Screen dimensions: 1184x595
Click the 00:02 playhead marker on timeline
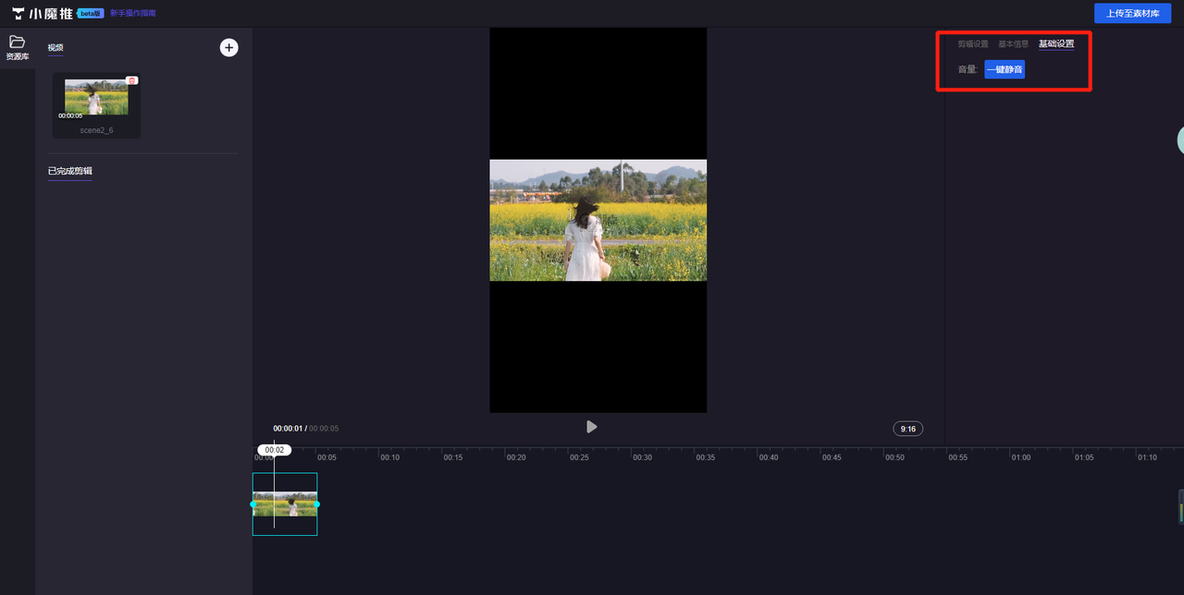click(x=274, y=450)
